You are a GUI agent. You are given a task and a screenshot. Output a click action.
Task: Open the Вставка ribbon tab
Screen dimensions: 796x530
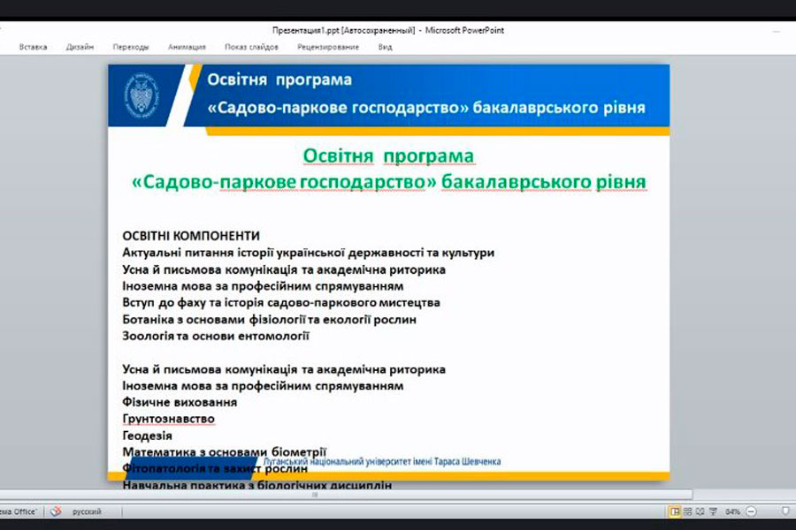(33, 47)
